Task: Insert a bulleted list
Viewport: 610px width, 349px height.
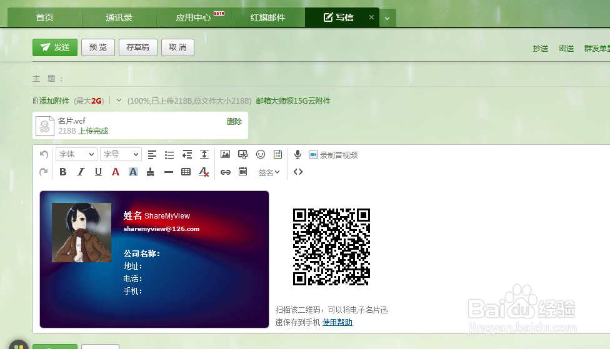Action: coord(169,155)
